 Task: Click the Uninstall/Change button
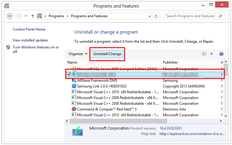pos(107,54)
